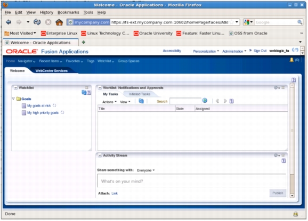
Task: Switch to the WebCenter Services tab
Action: point(52,71)
